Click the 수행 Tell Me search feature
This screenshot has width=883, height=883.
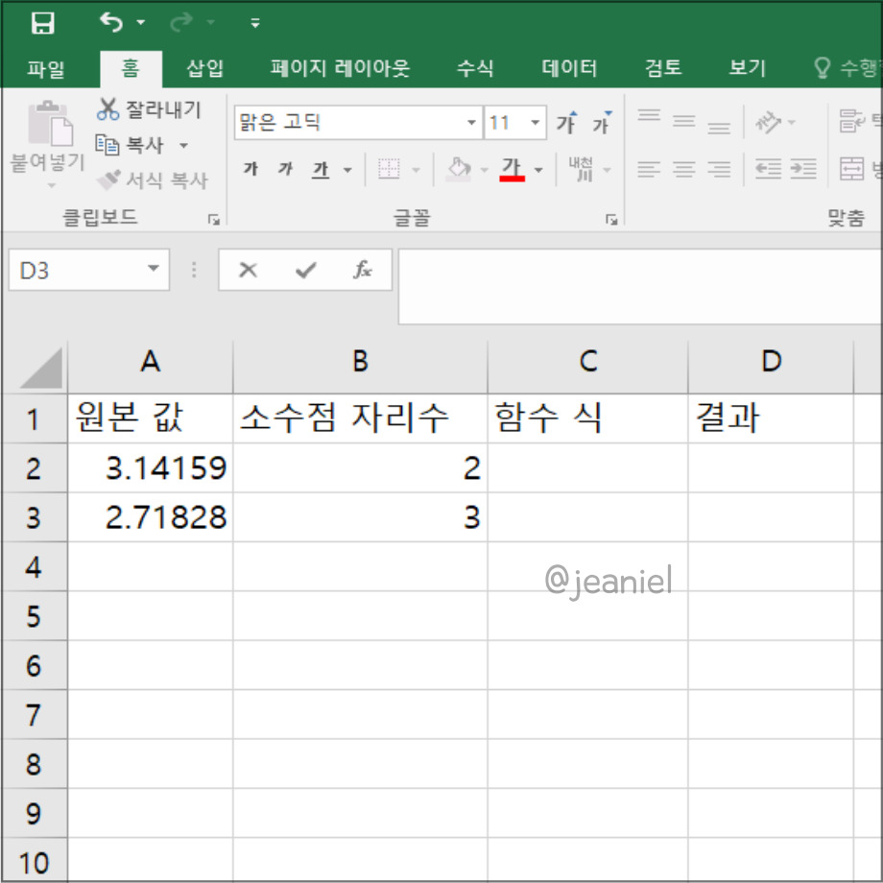pyautogui.click(x=843, y=67)
